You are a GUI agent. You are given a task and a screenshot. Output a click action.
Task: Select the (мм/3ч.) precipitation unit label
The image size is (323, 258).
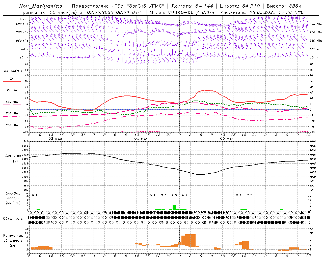(x=13, y=193)
